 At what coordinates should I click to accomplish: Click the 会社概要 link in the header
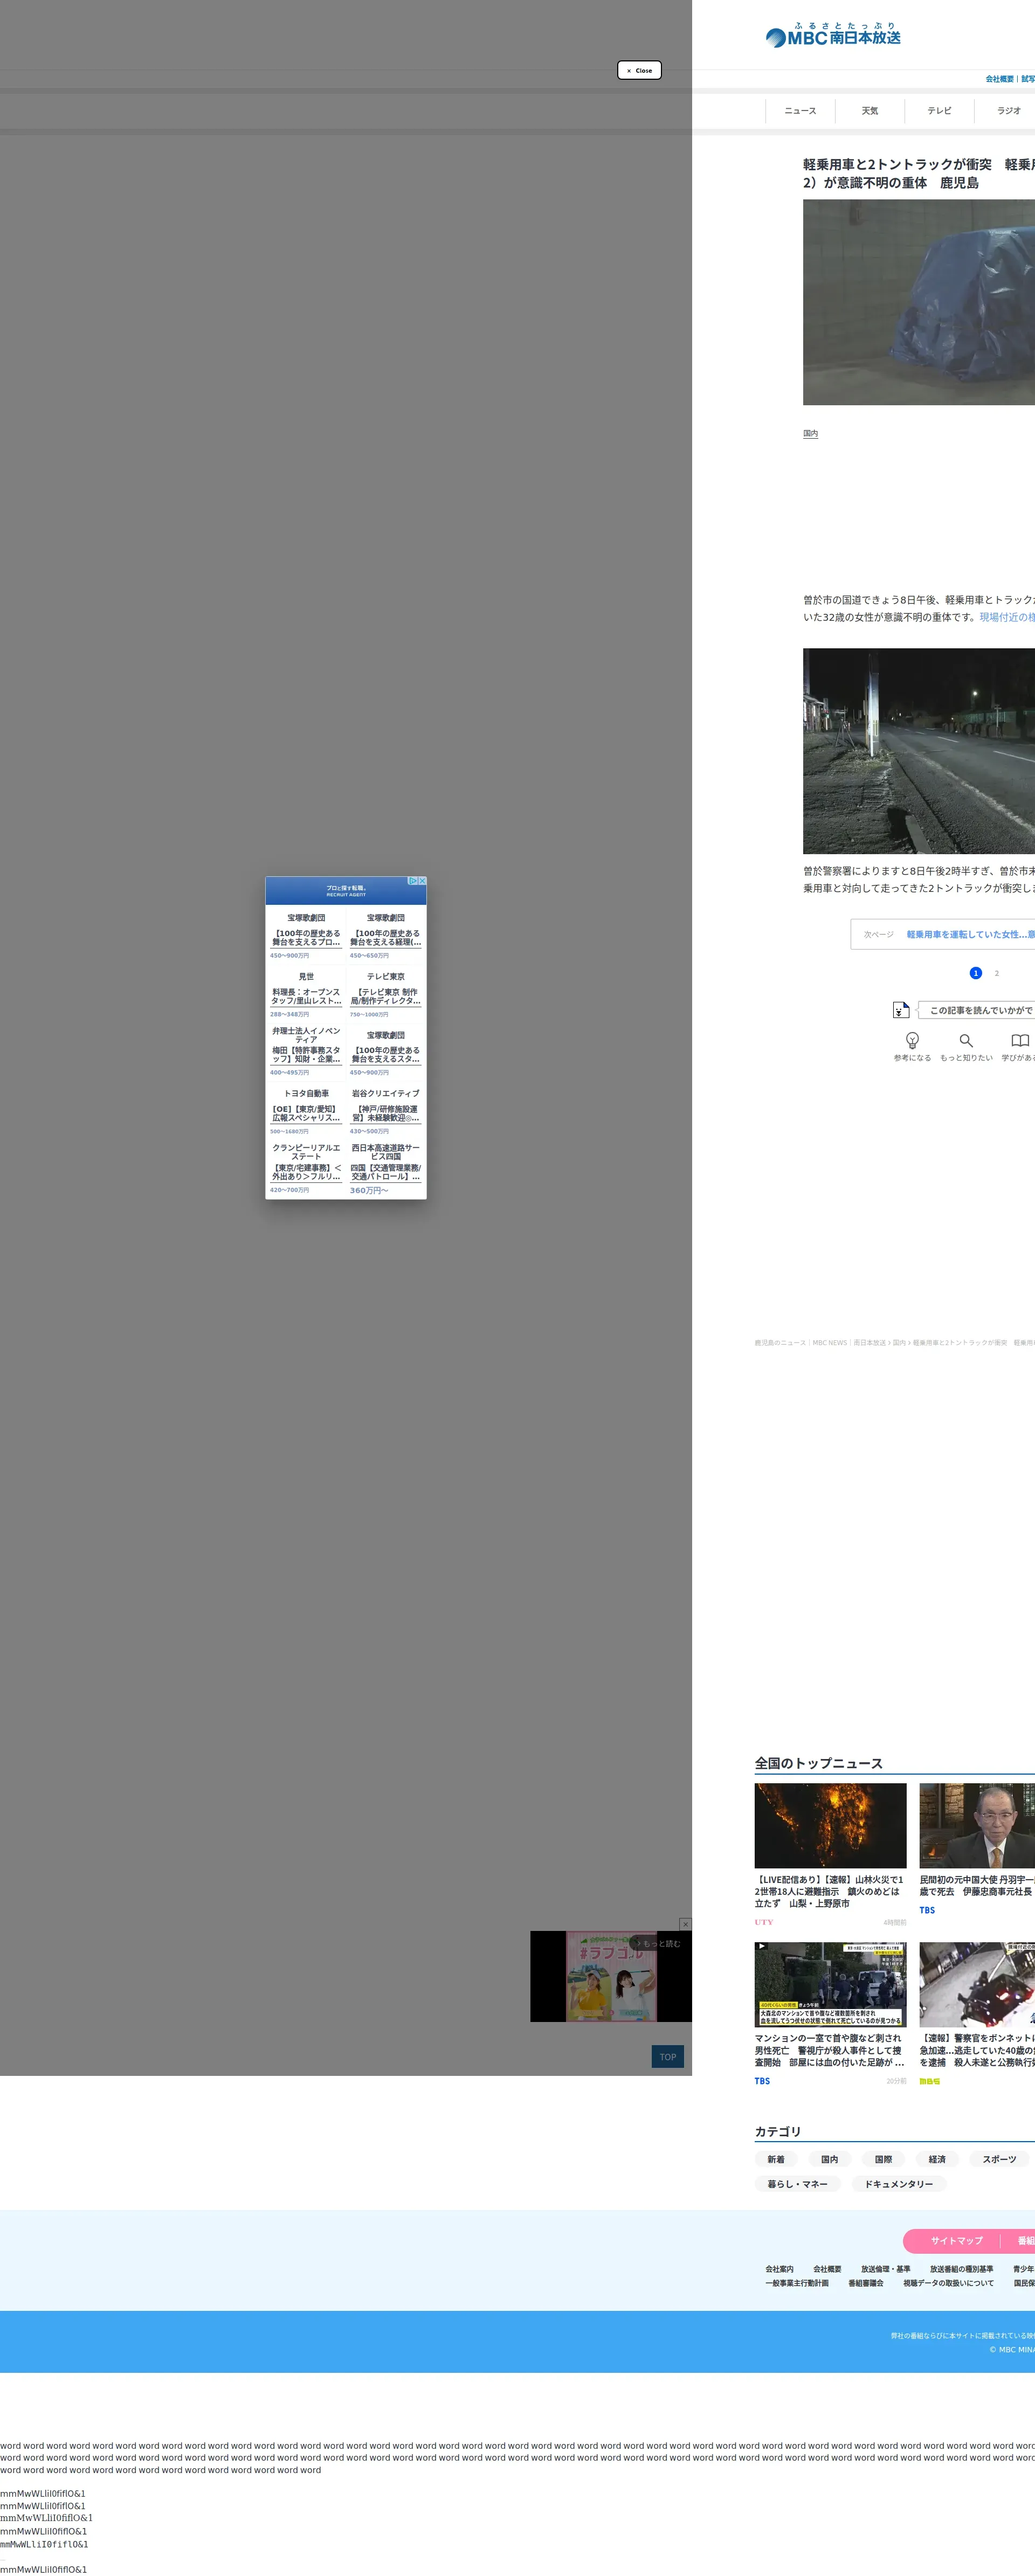click(999, 79)
